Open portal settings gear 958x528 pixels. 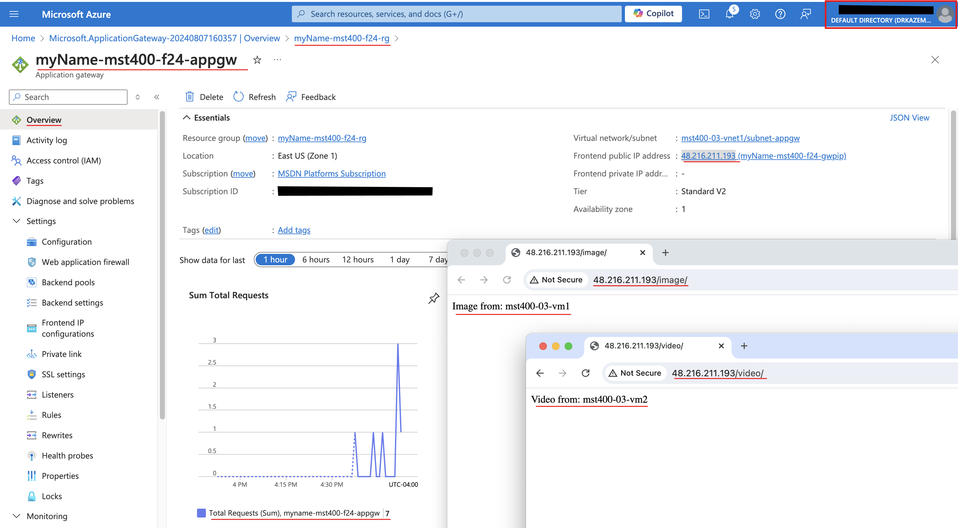755,14
